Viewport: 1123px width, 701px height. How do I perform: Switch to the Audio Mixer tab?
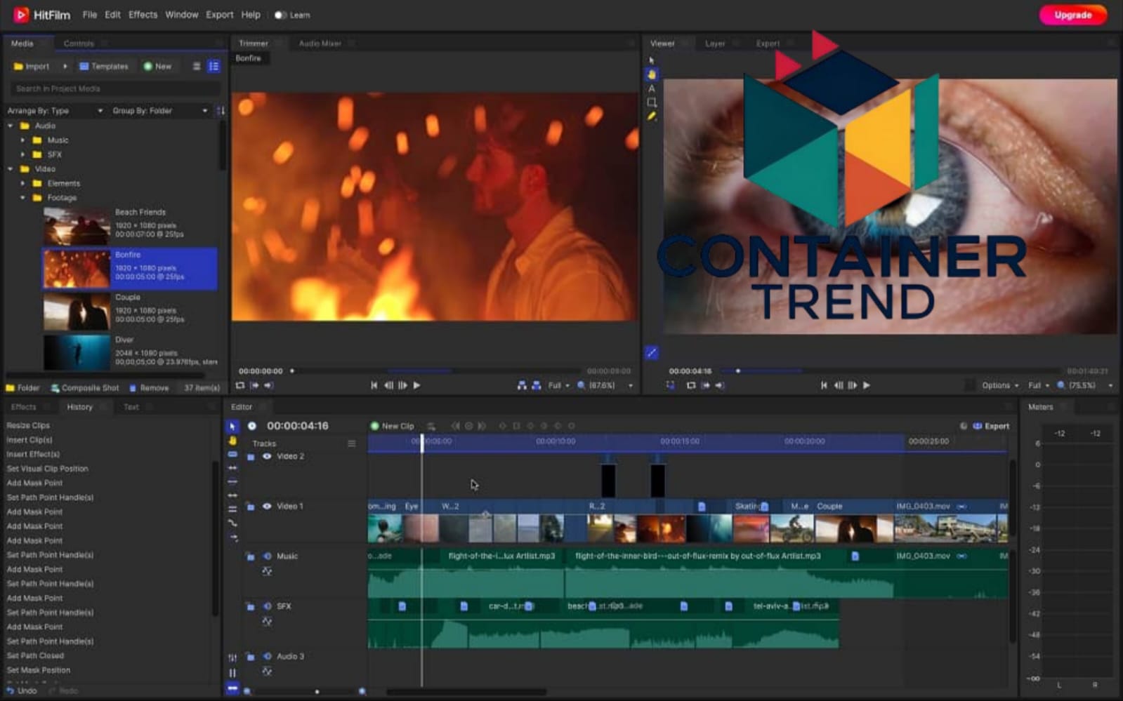320,44
